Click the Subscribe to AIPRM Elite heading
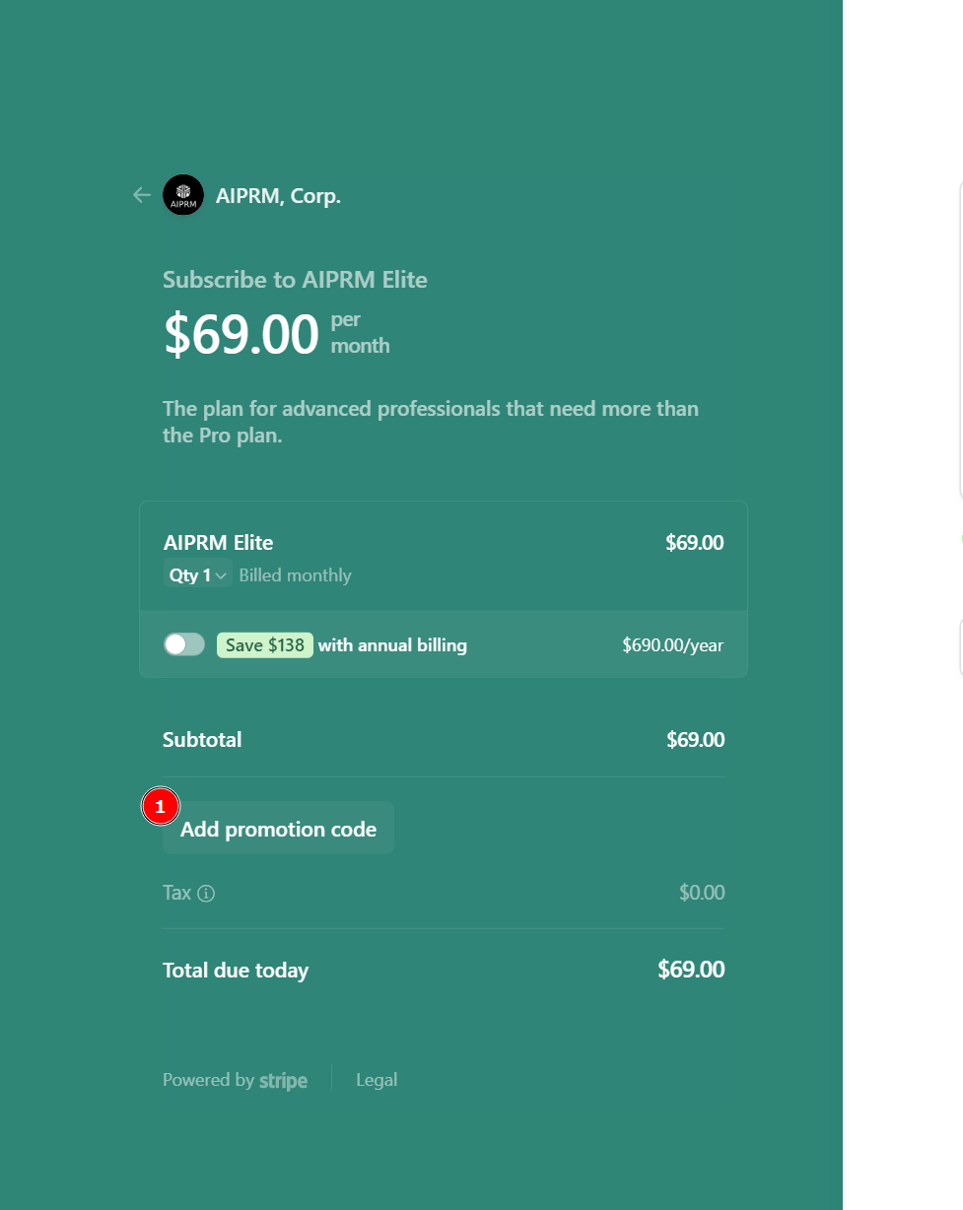 point(295,280)
